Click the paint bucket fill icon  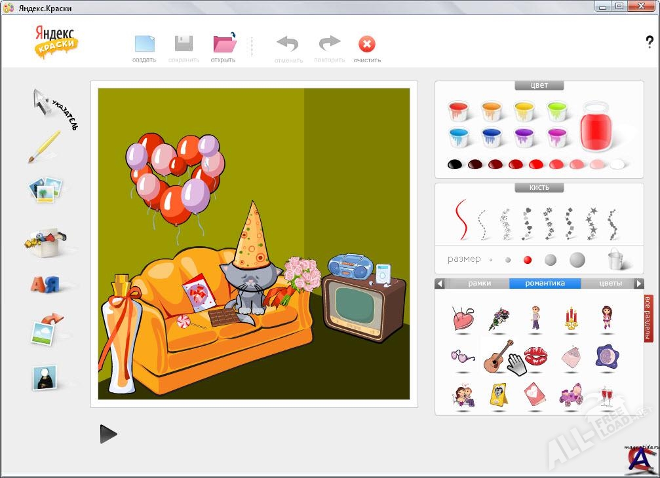pos(615,259)
